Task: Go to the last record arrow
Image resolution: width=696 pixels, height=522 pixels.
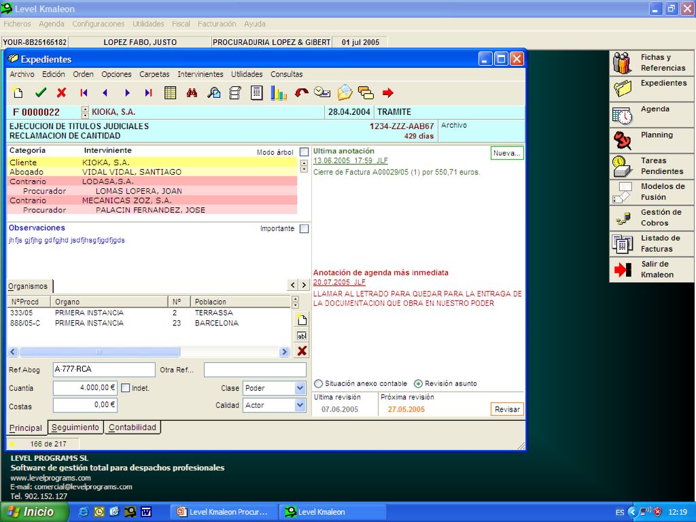Action: [148, 92]
